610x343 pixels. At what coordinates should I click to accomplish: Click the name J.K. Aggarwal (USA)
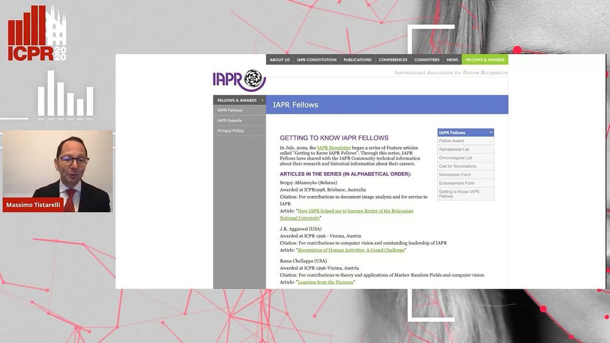click(301, 229)
